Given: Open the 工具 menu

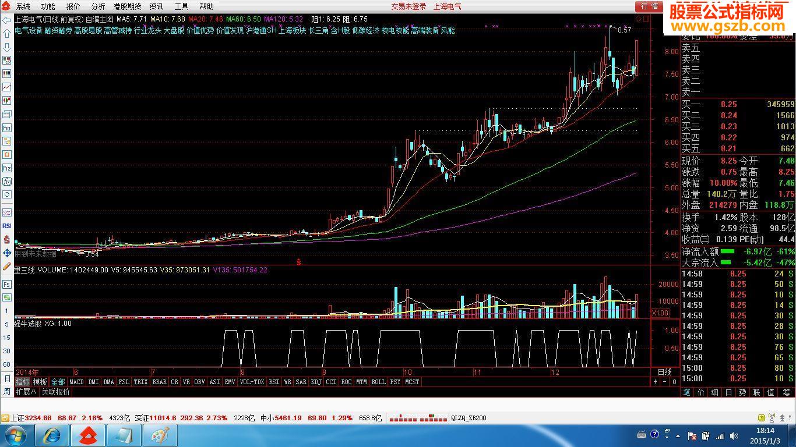Looking at the screenshot, I should (181, 6).
